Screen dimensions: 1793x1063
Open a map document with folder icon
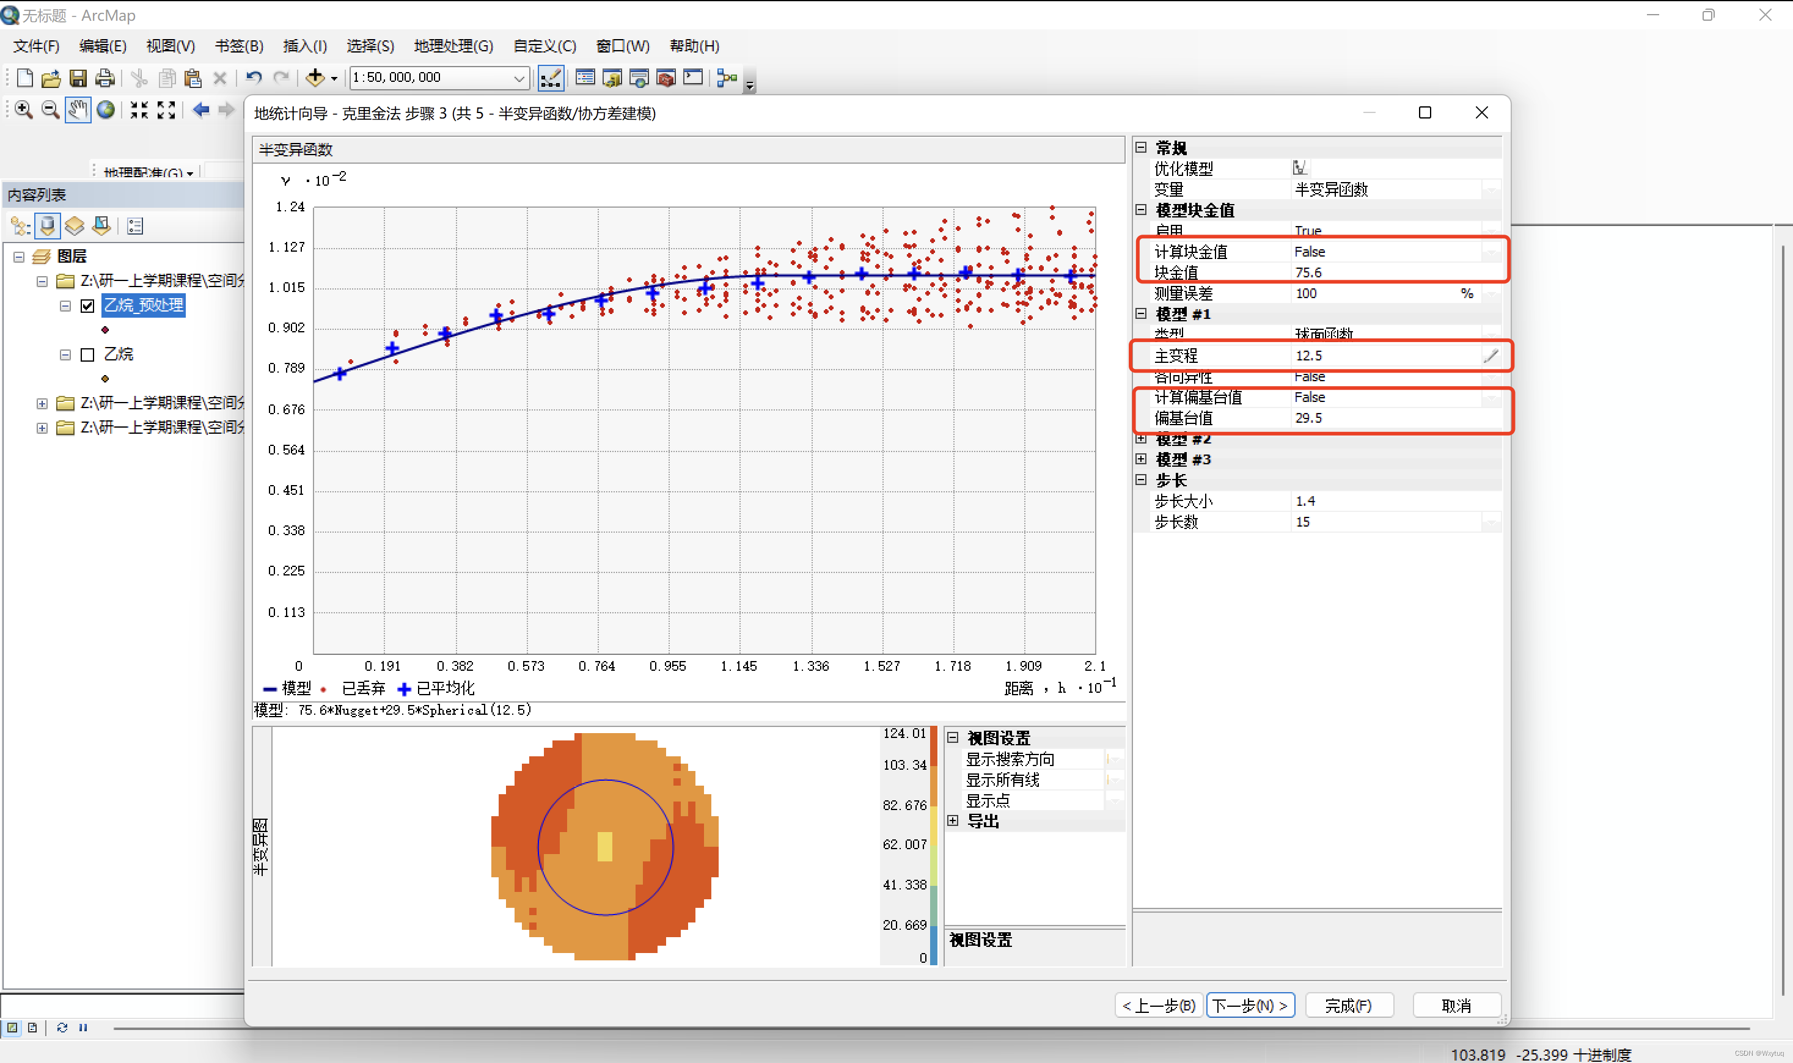(x=51, y=78)
